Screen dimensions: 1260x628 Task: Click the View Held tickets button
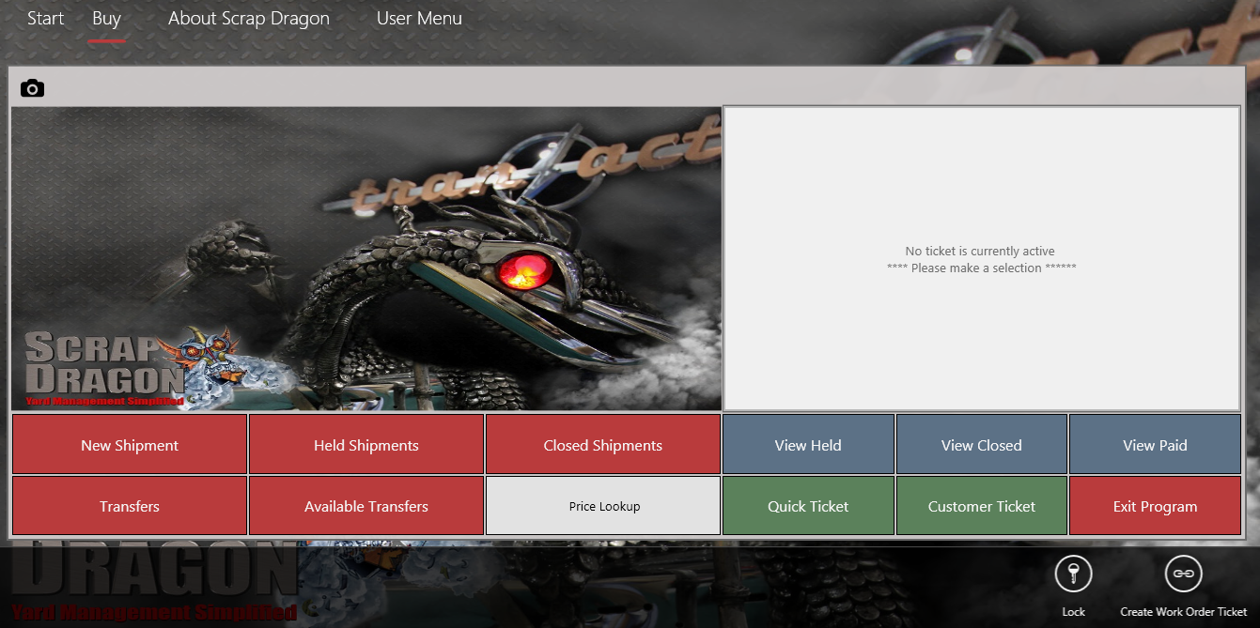(808, 445)
